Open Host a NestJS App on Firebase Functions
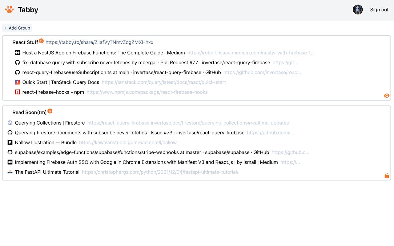This screenshot has height=246, width=394. pyautogui.click(x=104, y=53)
